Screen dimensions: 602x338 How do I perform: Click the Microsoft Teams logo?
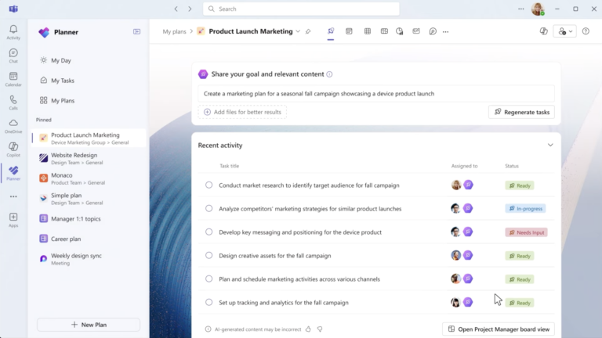click(13, 9)
